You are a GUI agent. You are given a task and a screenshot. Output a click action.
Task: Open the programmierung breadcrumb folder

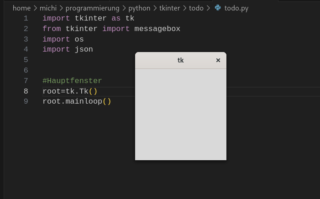point(93,8)
